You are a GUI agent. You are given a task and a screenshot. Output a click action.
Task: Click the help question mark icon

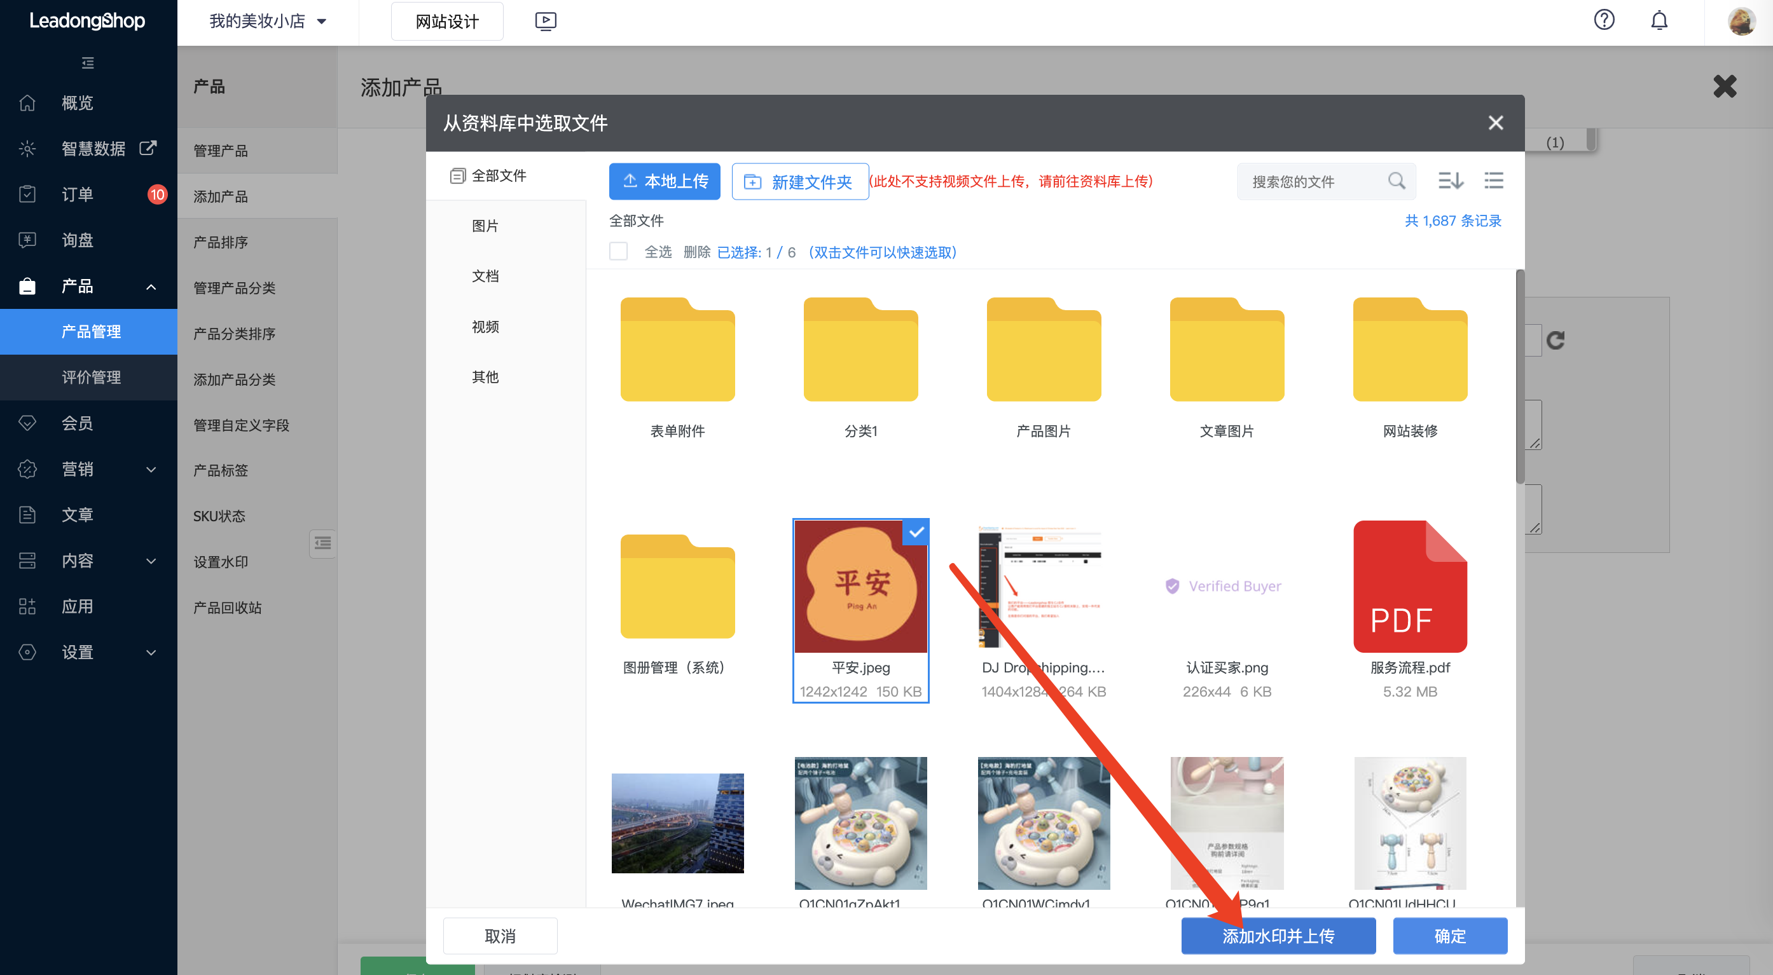point(1603,20)
